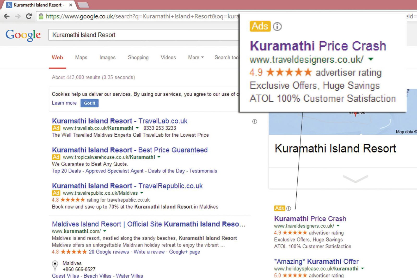Open the More search options dropdown
The width and height of the screenshot is (417, 278).
(196, 57)
